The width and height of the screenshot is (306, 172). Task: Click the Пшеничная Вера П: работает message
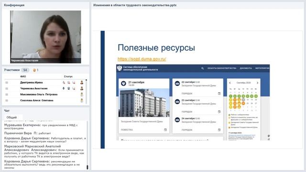tap(28, 133)
